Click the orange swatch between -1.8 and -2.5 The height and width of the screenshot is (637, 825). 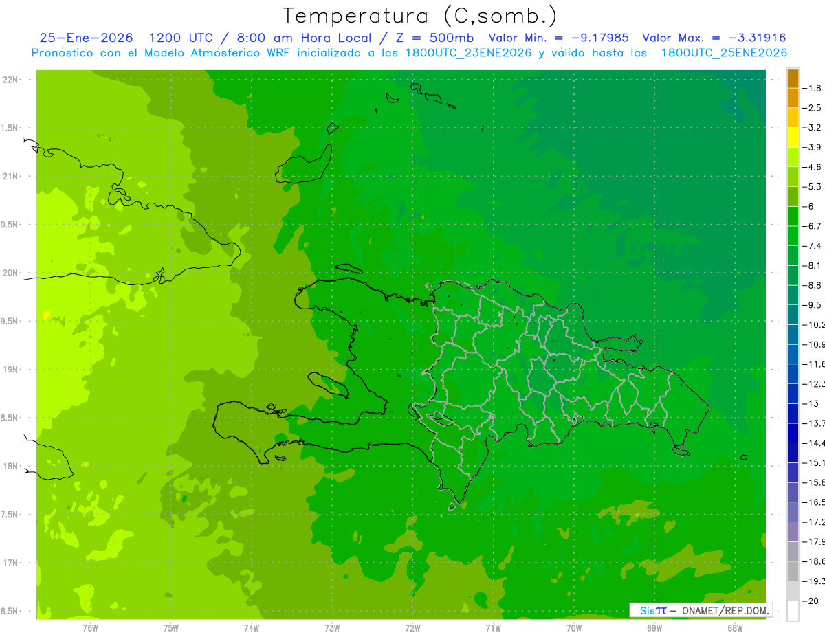pos(793,98)
